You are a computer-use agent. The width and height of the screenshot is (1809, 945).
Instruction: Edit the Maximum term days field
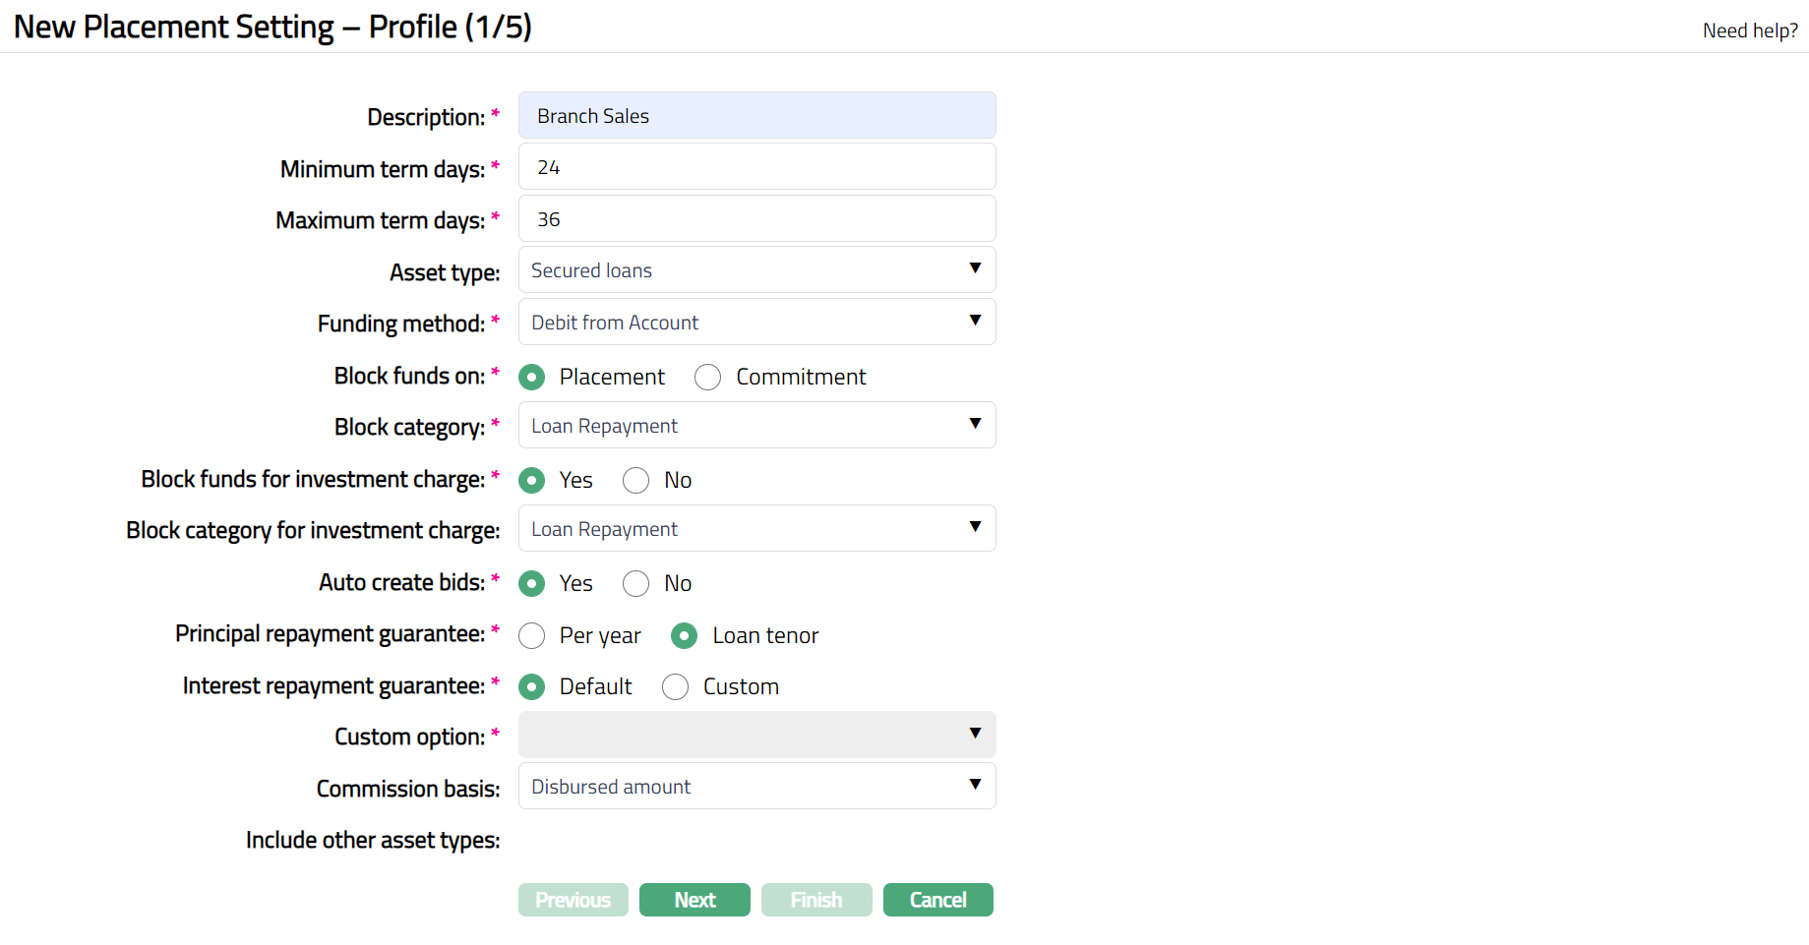point(756,219)
